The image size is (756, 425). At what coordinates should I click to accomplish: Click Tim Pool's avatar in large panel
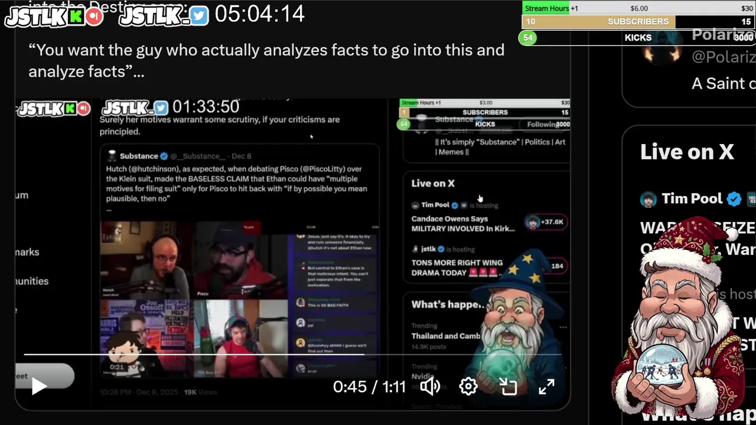click(648, 199)
